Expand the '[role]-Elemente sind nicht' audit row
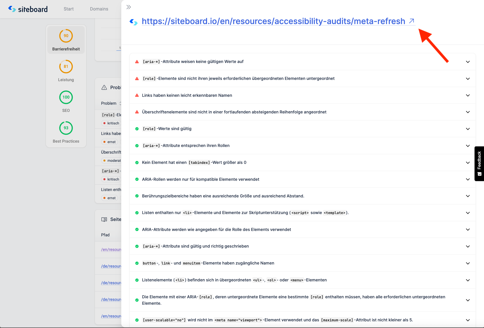Image resolution: width=484 pixels, height=328 pixels. pos(468,79)
